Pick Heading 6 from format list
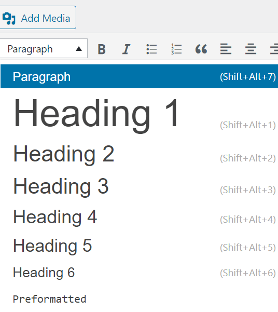The image size is (278, 312). (139, 273)
